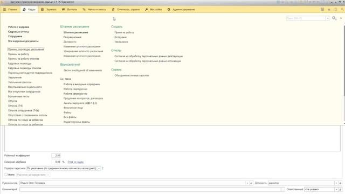Screen dimensions: 345x194
Task: Open Утверждения штатного расписания link
Action: coord(83,51)
